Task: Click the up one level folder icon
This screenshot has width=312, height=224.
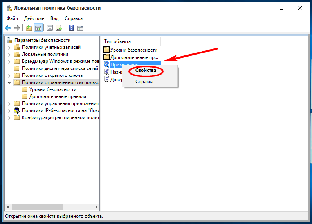Action: [29, 28]
